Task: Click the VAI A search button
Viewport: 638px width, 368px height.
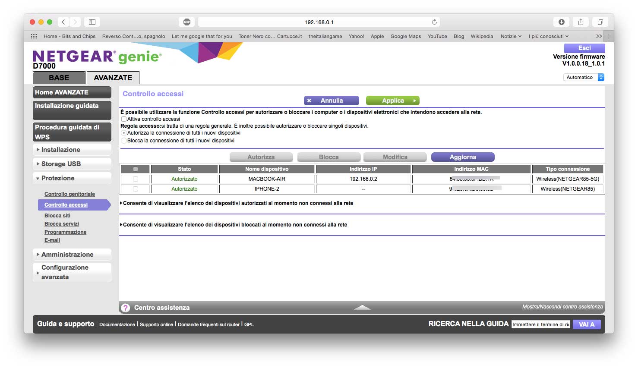Action: [587, 324]
